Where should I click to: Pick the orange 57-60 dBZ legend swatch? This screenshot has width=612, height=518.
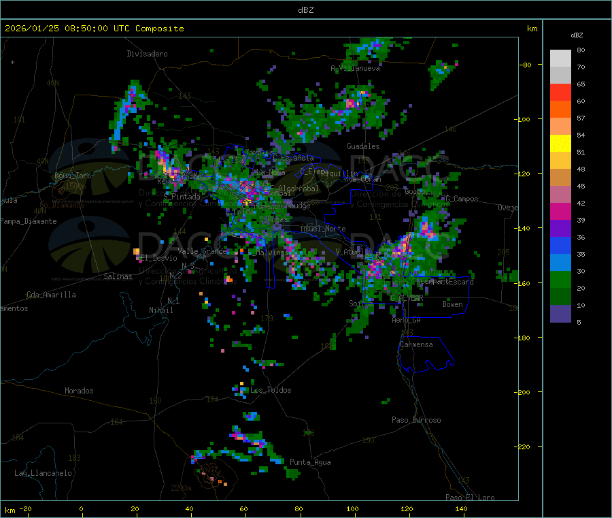pyautogui.click(x=560, y=110)
